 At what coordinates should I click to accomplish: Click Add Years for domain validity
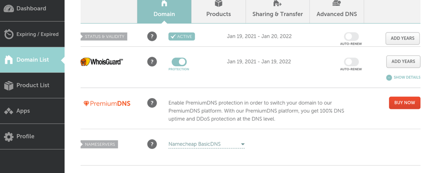(402, 38)
